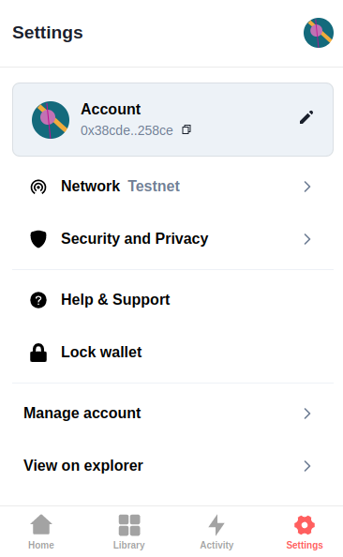Click the Lock wallet label
This screenshot has height=557, width=343.
tap(101, 352)
